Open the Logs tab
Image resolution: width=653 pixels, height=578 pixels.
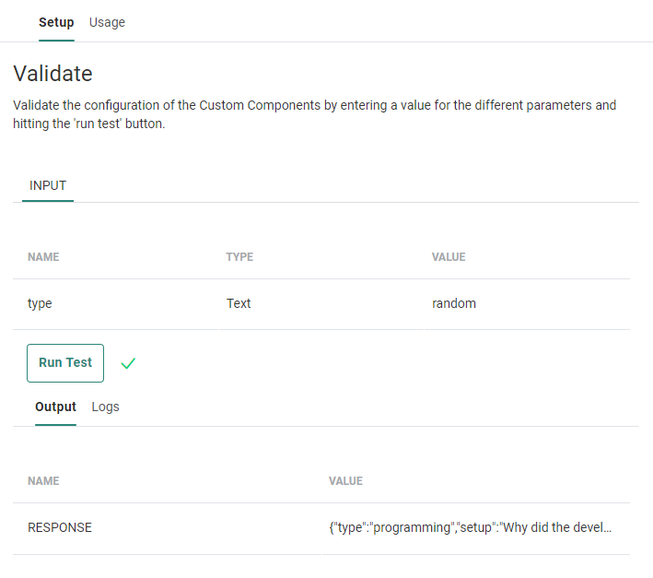tap(106, 407)
